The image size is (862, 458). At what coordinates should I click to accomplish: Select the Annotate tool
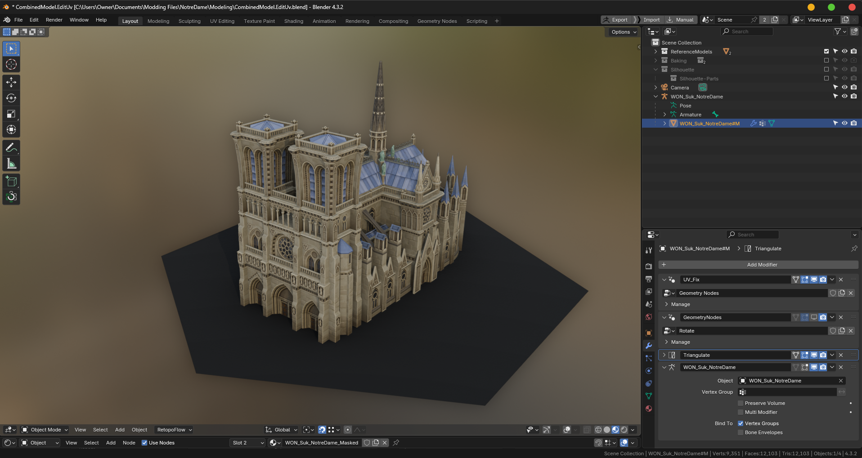pos(11,147)
